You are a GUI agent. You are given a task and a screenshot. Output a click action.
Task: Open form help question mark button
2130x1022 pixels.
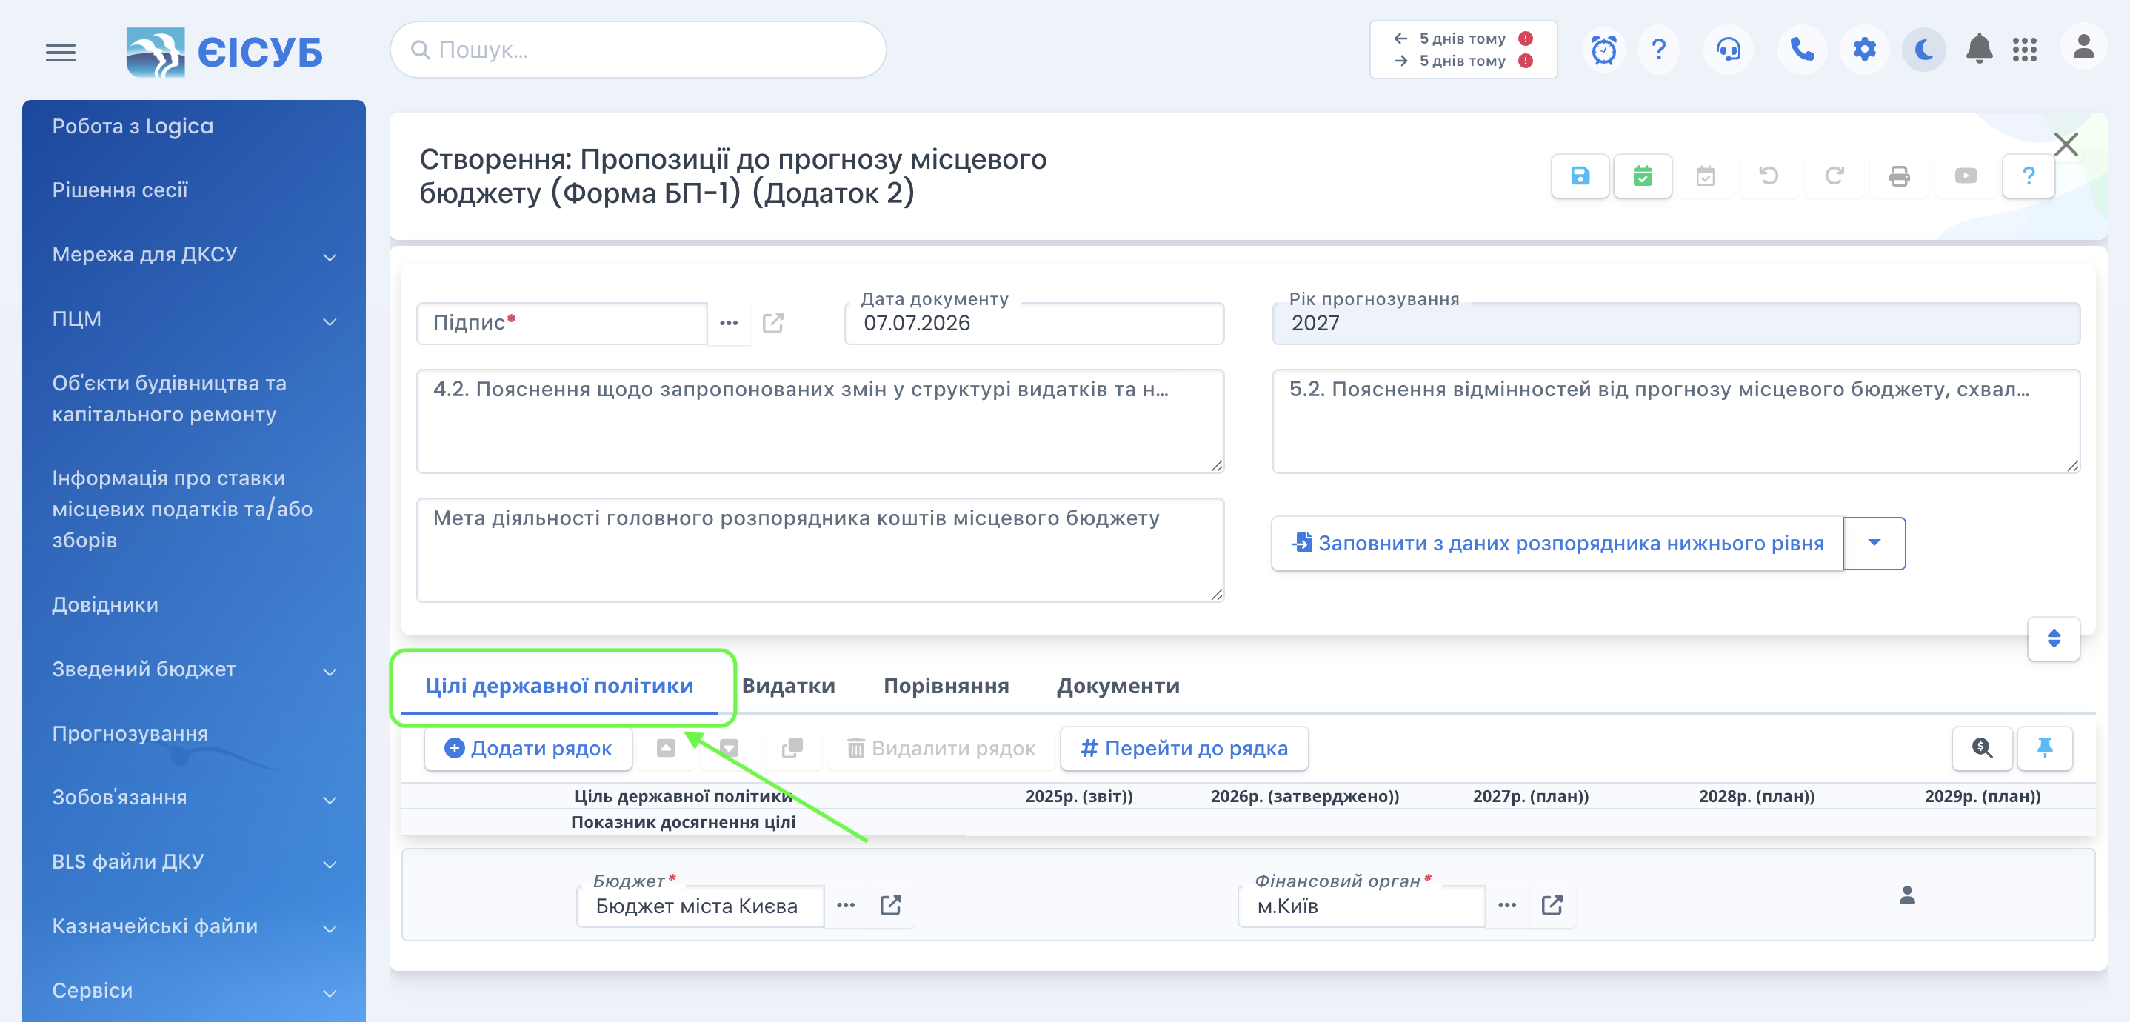click(2029, 176)
